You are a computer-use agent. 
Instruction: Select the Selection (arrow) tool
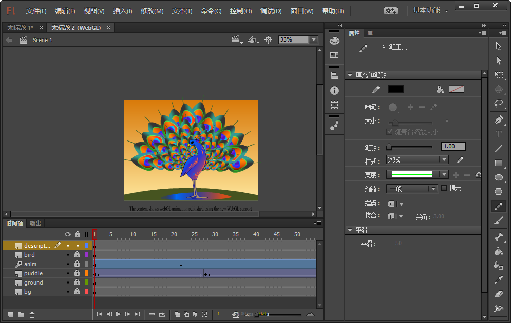coord(498,46)
